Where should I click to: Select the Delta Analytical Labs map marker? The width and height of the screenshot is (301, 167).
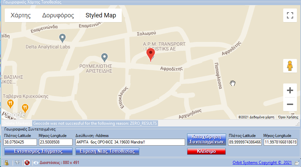click(x=62, y=38)
